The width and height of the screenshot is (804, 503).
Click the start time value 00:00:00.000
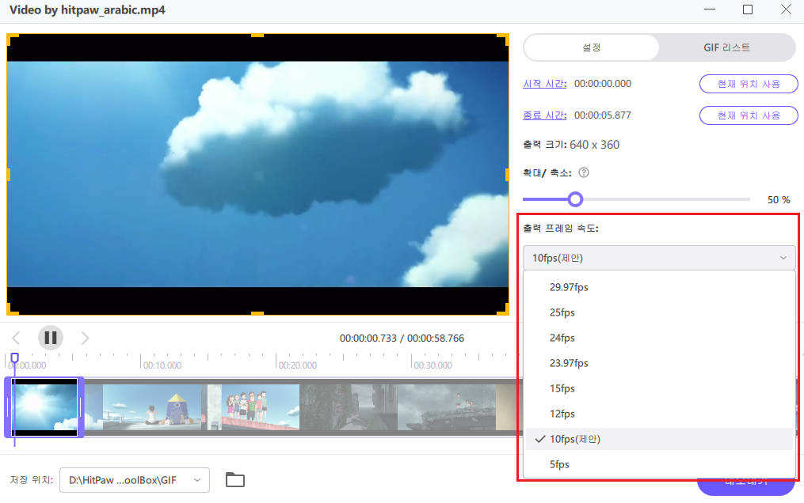click(603, 83)
